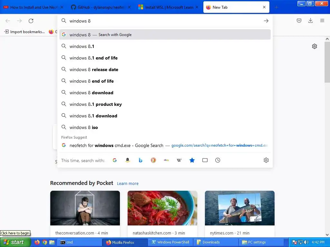The image size is (330, 247).
Task: Close the How to Install Neofetch tab
Action: point(62,7)
